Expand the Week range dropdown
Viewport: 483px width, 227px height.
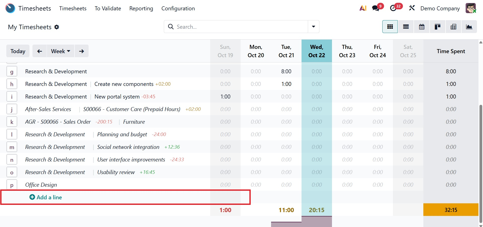60,51
